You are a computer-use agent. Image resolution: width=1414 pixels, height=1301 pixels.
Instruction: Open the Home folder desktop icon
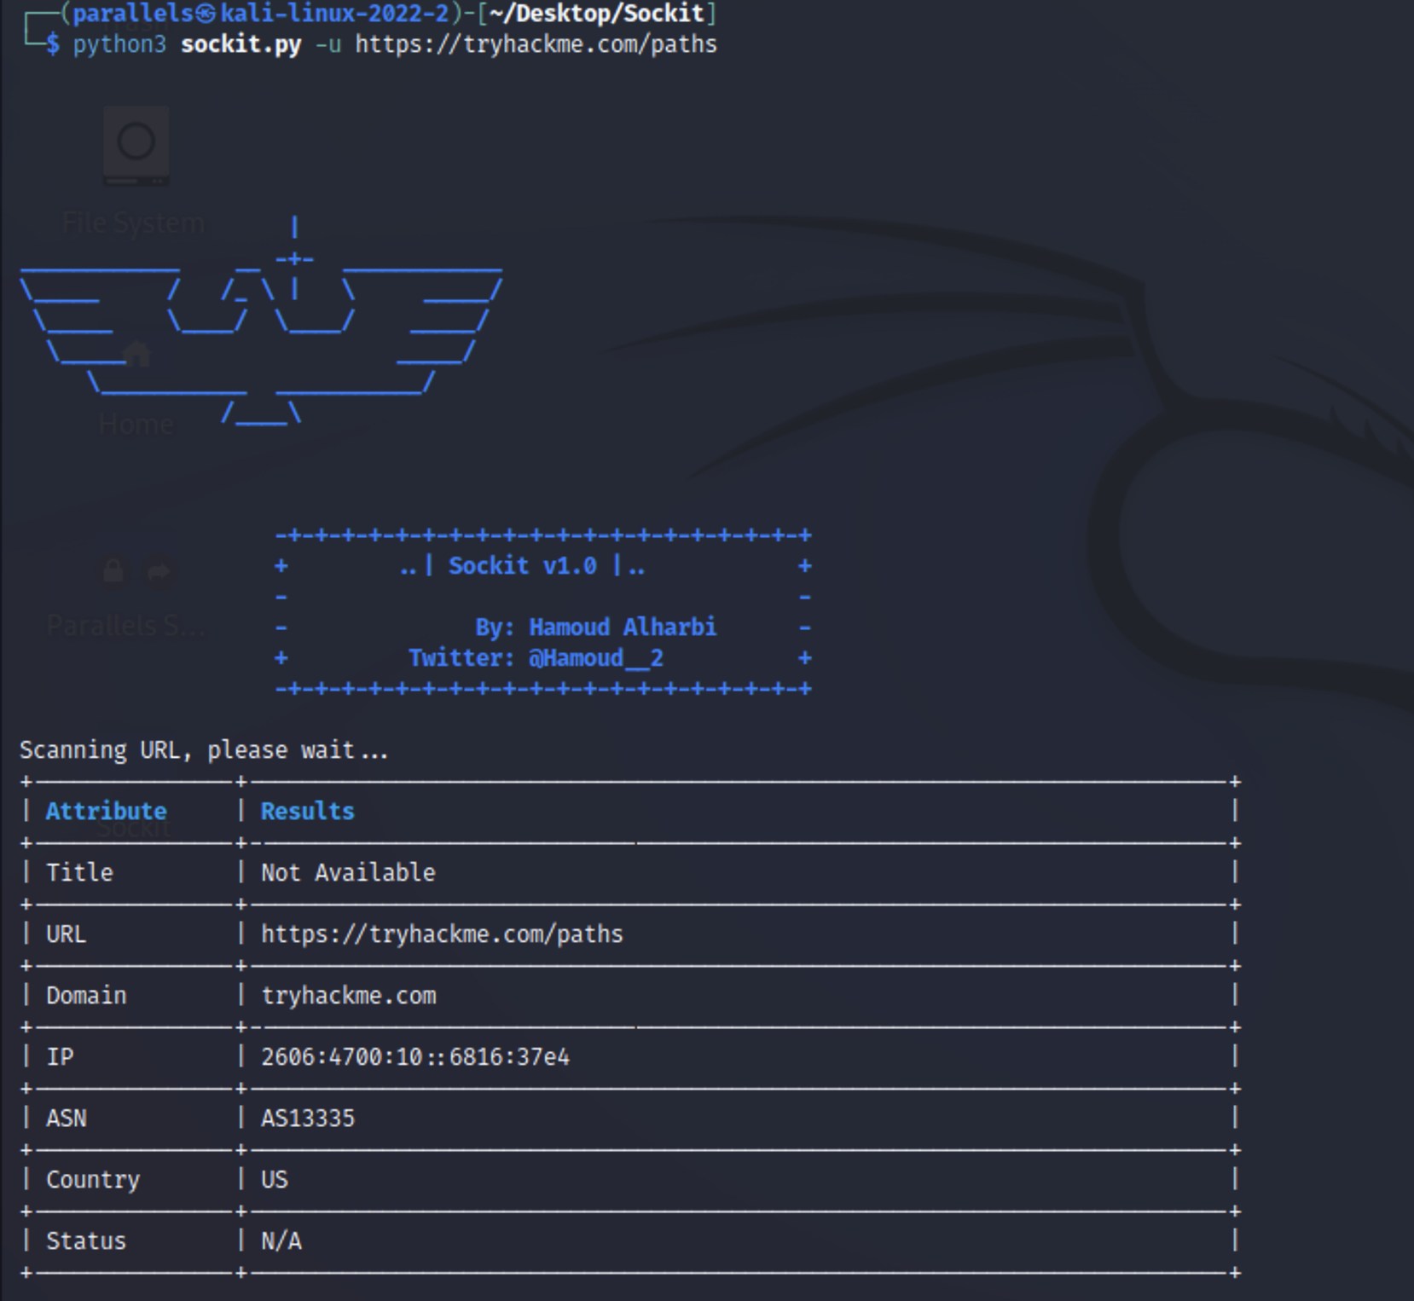[136, 354]
